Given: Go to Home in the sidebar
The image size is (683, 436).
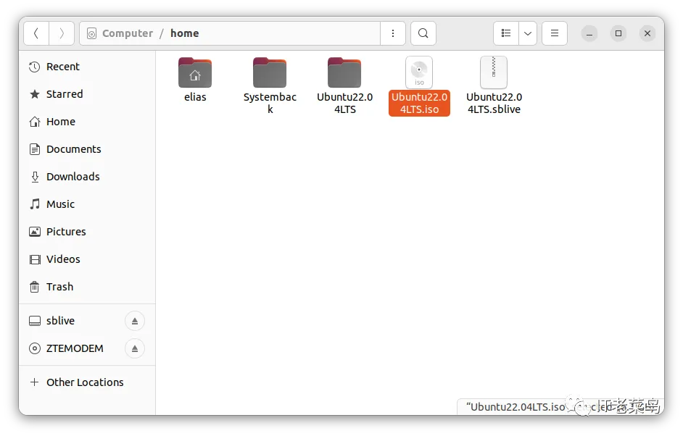Looking at the screenshot, I should click(87, 122).
